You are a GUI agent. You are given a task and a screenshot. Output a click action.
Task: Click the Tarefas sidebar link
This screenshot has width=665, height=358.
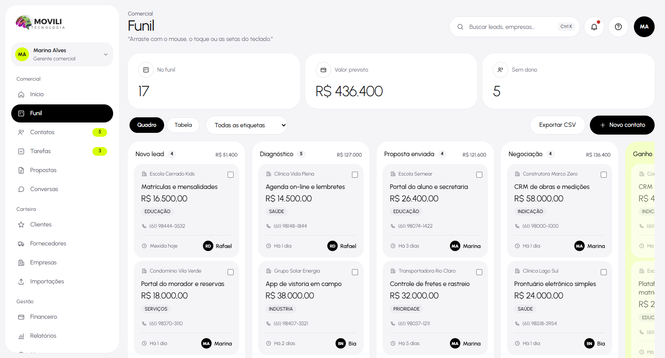[x=62, y=151]
